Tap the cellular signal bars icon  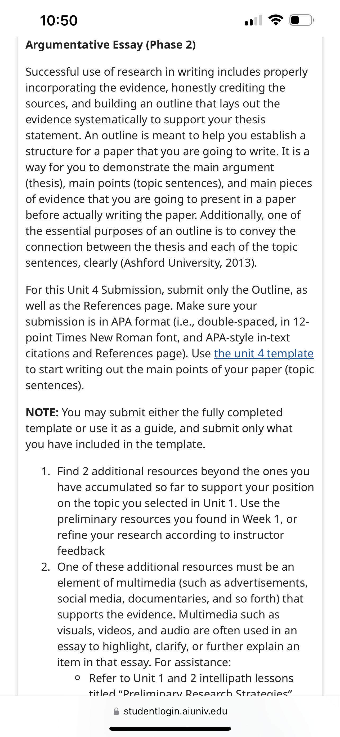[253, 20]
